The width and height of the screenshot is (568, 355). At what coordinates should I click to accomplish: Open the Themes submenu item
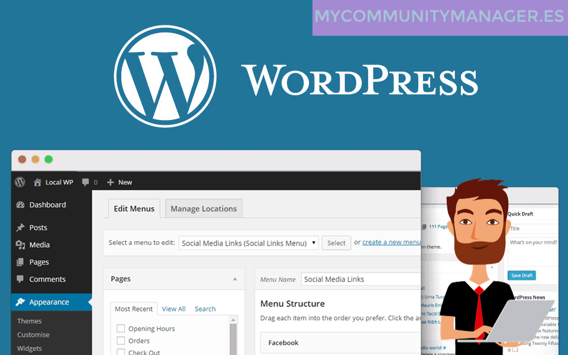[x=30, y=321]
